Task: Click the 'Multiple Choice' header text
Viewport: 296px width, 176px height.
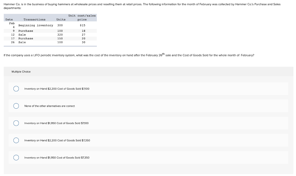Action: (21, 71)
